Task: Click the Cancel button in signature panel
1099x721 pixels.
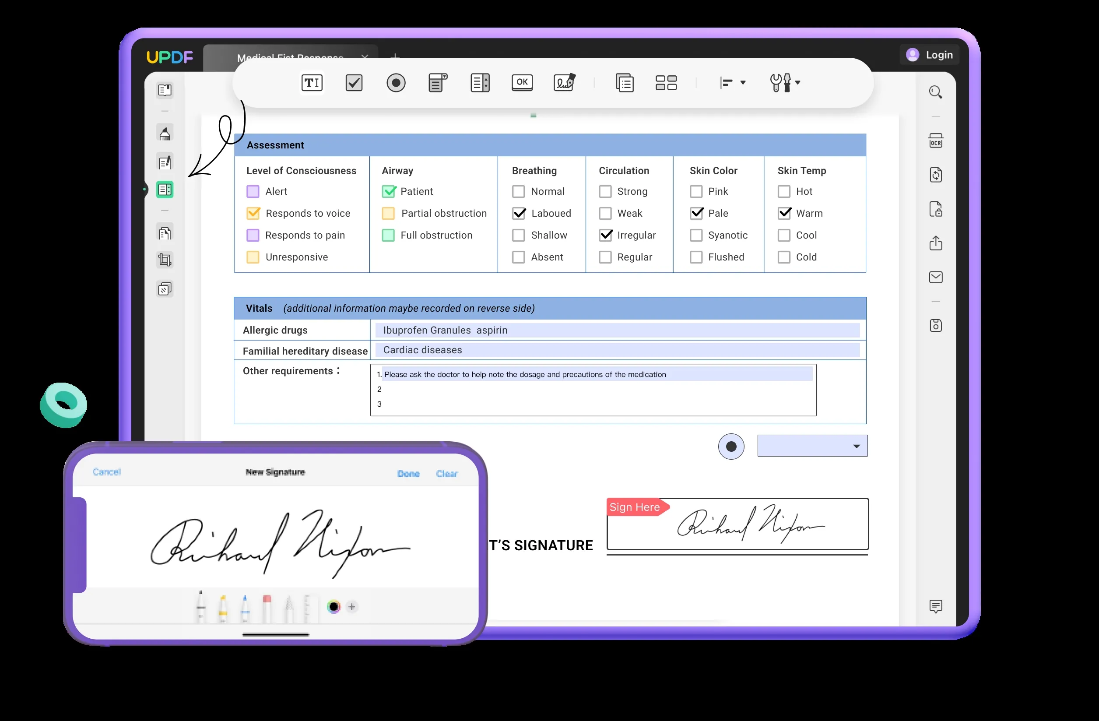Action: click(x=106, y=471)
